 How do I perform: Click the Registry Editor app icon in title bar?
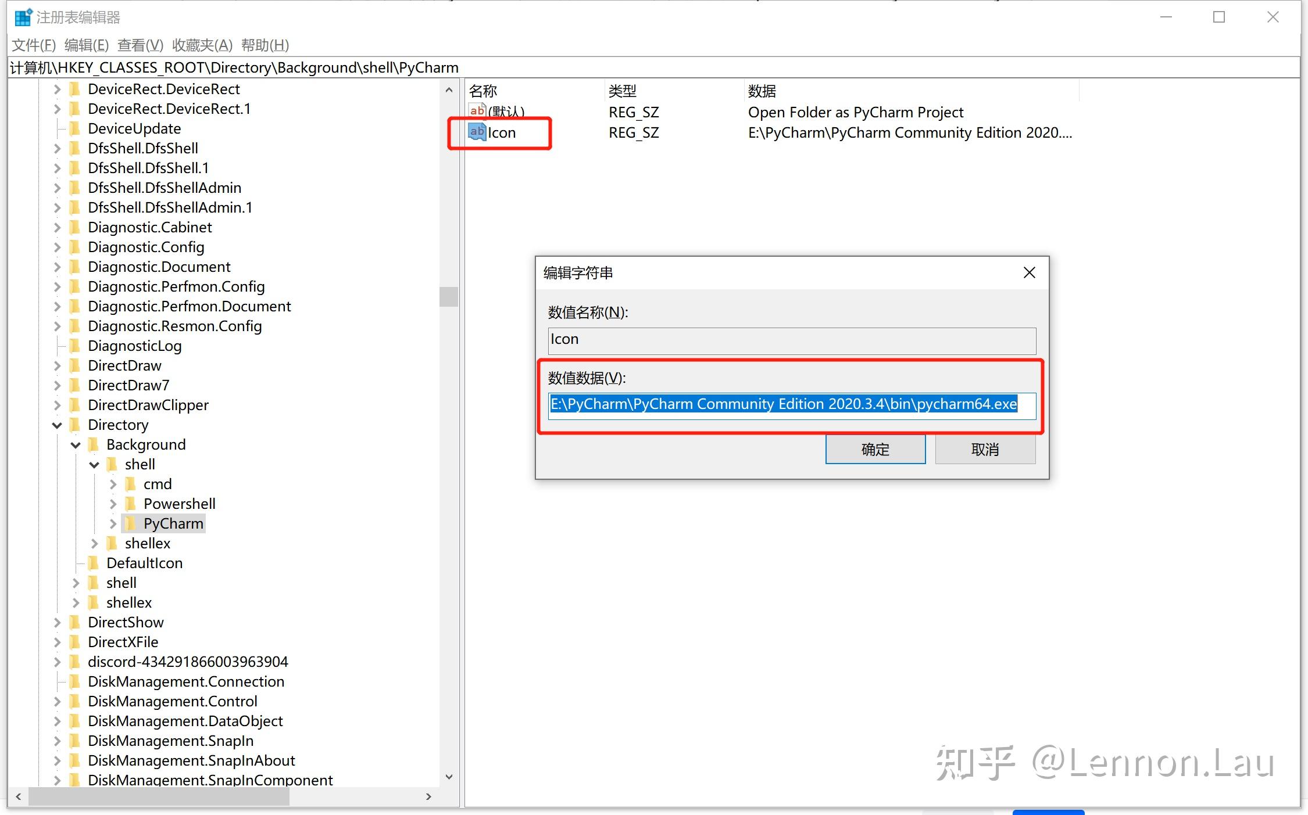click(23, 17)
